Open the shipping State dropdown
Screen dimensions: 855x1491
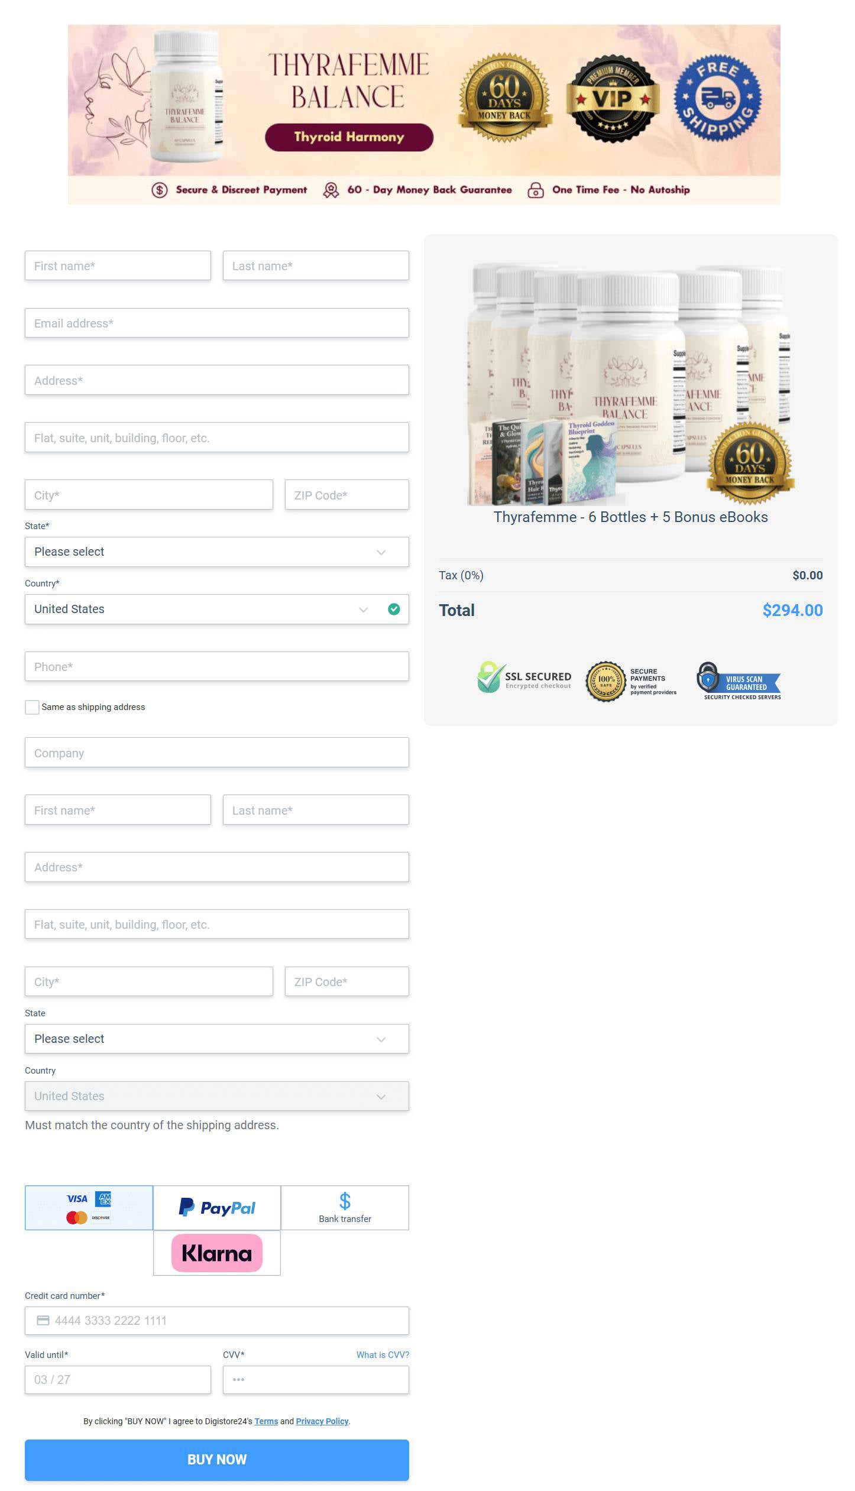[x=216, y=552]
